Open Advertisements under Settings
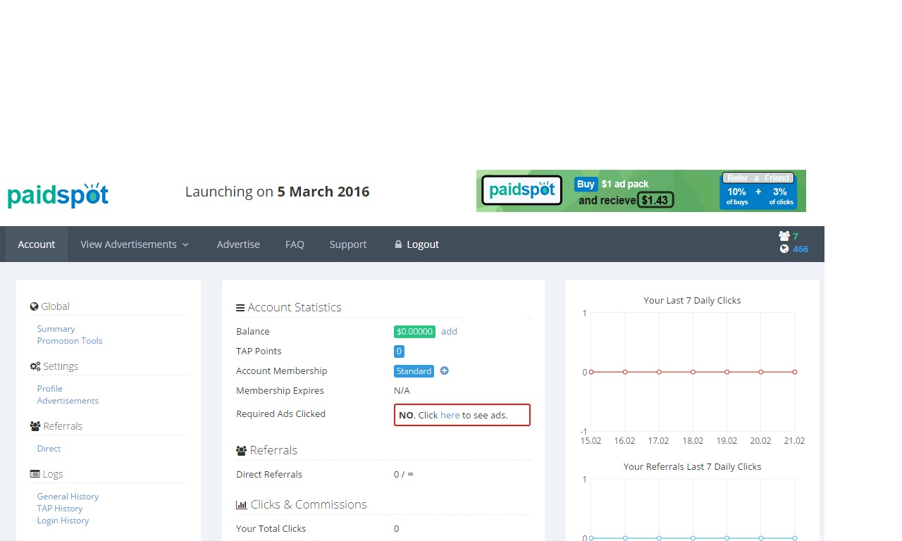Viewport: 902px width, 541px height. 68,401
